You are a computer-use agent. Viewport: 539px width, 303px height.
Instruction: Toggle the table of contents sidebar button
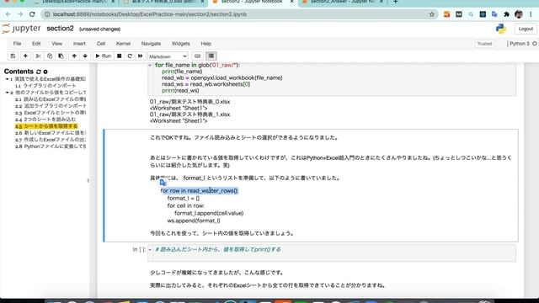(211, 56)
